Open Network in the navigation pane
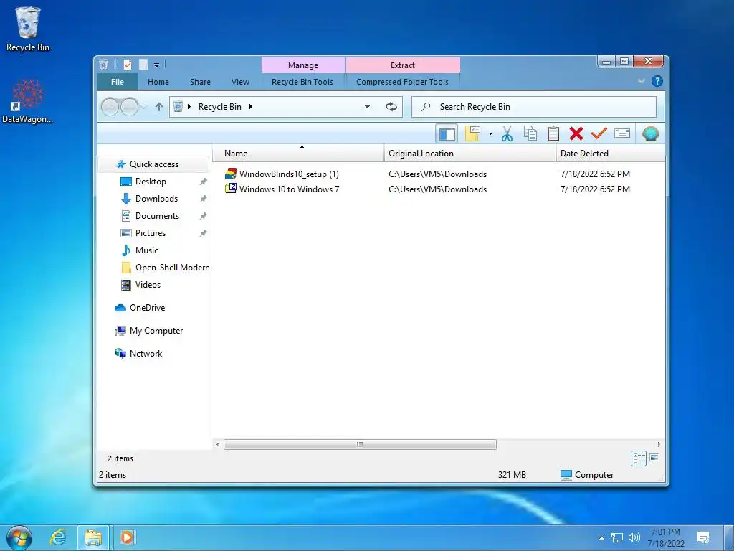 [x=146, y=354]
